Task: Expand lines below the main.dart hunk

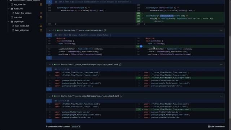Action: (49, 58)
